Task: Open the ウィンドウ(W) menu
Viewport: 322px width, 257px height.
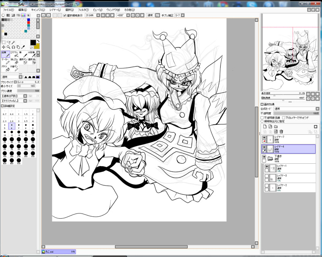Action: click(x=113, y=10)
